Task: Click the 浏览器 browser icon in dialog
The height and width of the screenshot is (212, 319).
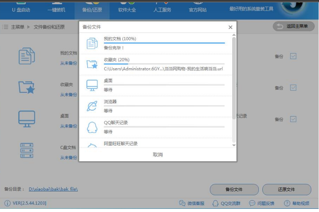Action: (92, 106)
